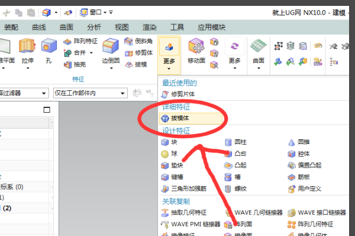Maximize the navigator panel square button
This screenshot has width=355, height=236.
(47, 110)
